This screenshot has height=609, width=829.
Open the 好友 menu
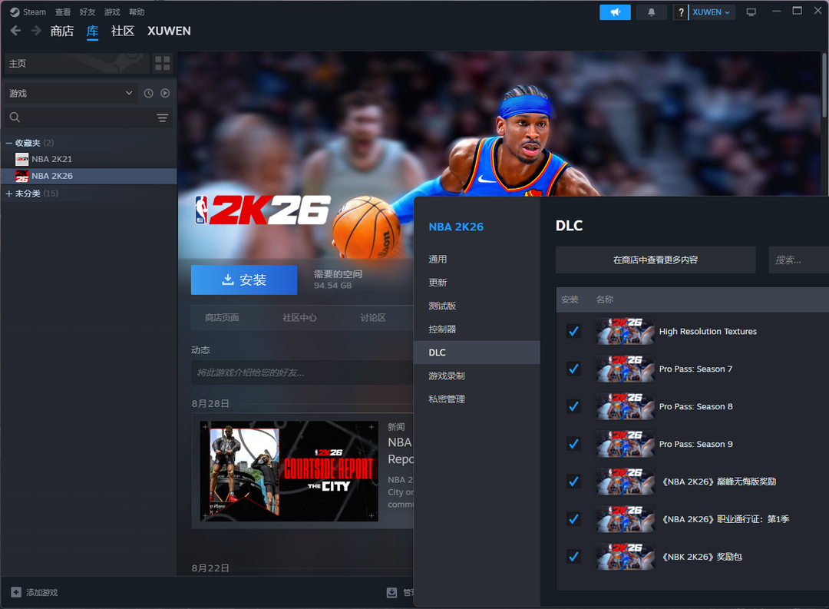pyautogui.click(x=88, y=12)
